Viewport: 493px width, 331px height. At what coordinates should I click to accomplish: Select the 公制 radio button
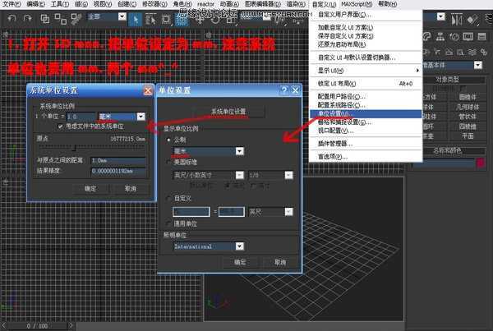tap(169, 140)
